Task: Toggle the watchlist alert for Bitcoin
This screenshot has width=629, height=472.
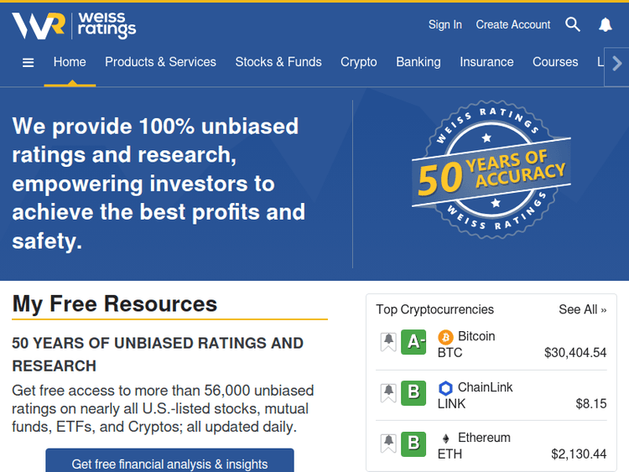Action: coord(388,342)
